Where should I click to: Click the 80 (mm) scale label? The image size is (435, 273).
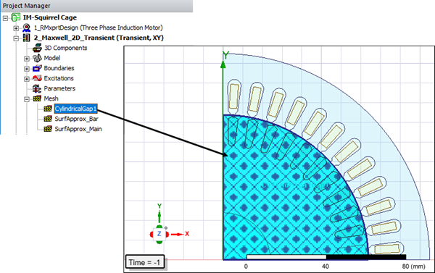414,266
